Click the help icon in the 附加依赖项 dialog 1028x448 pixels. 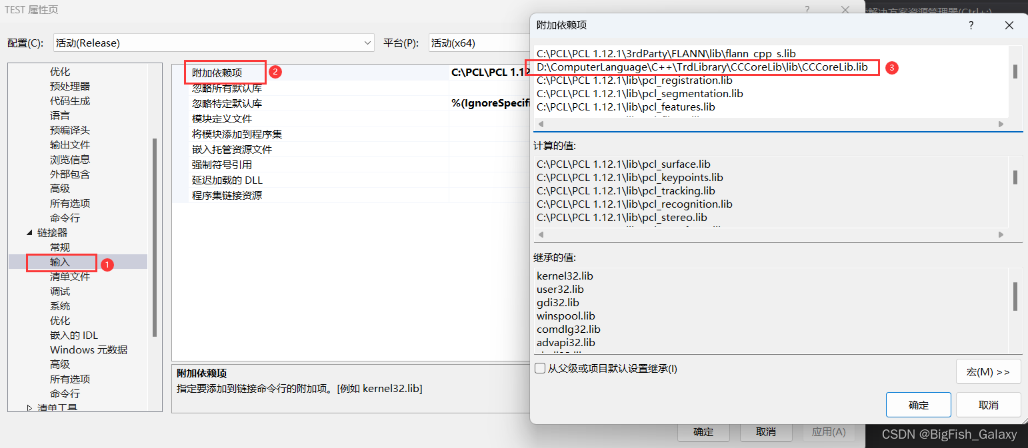pyautogui.click(x=971, y=25)
